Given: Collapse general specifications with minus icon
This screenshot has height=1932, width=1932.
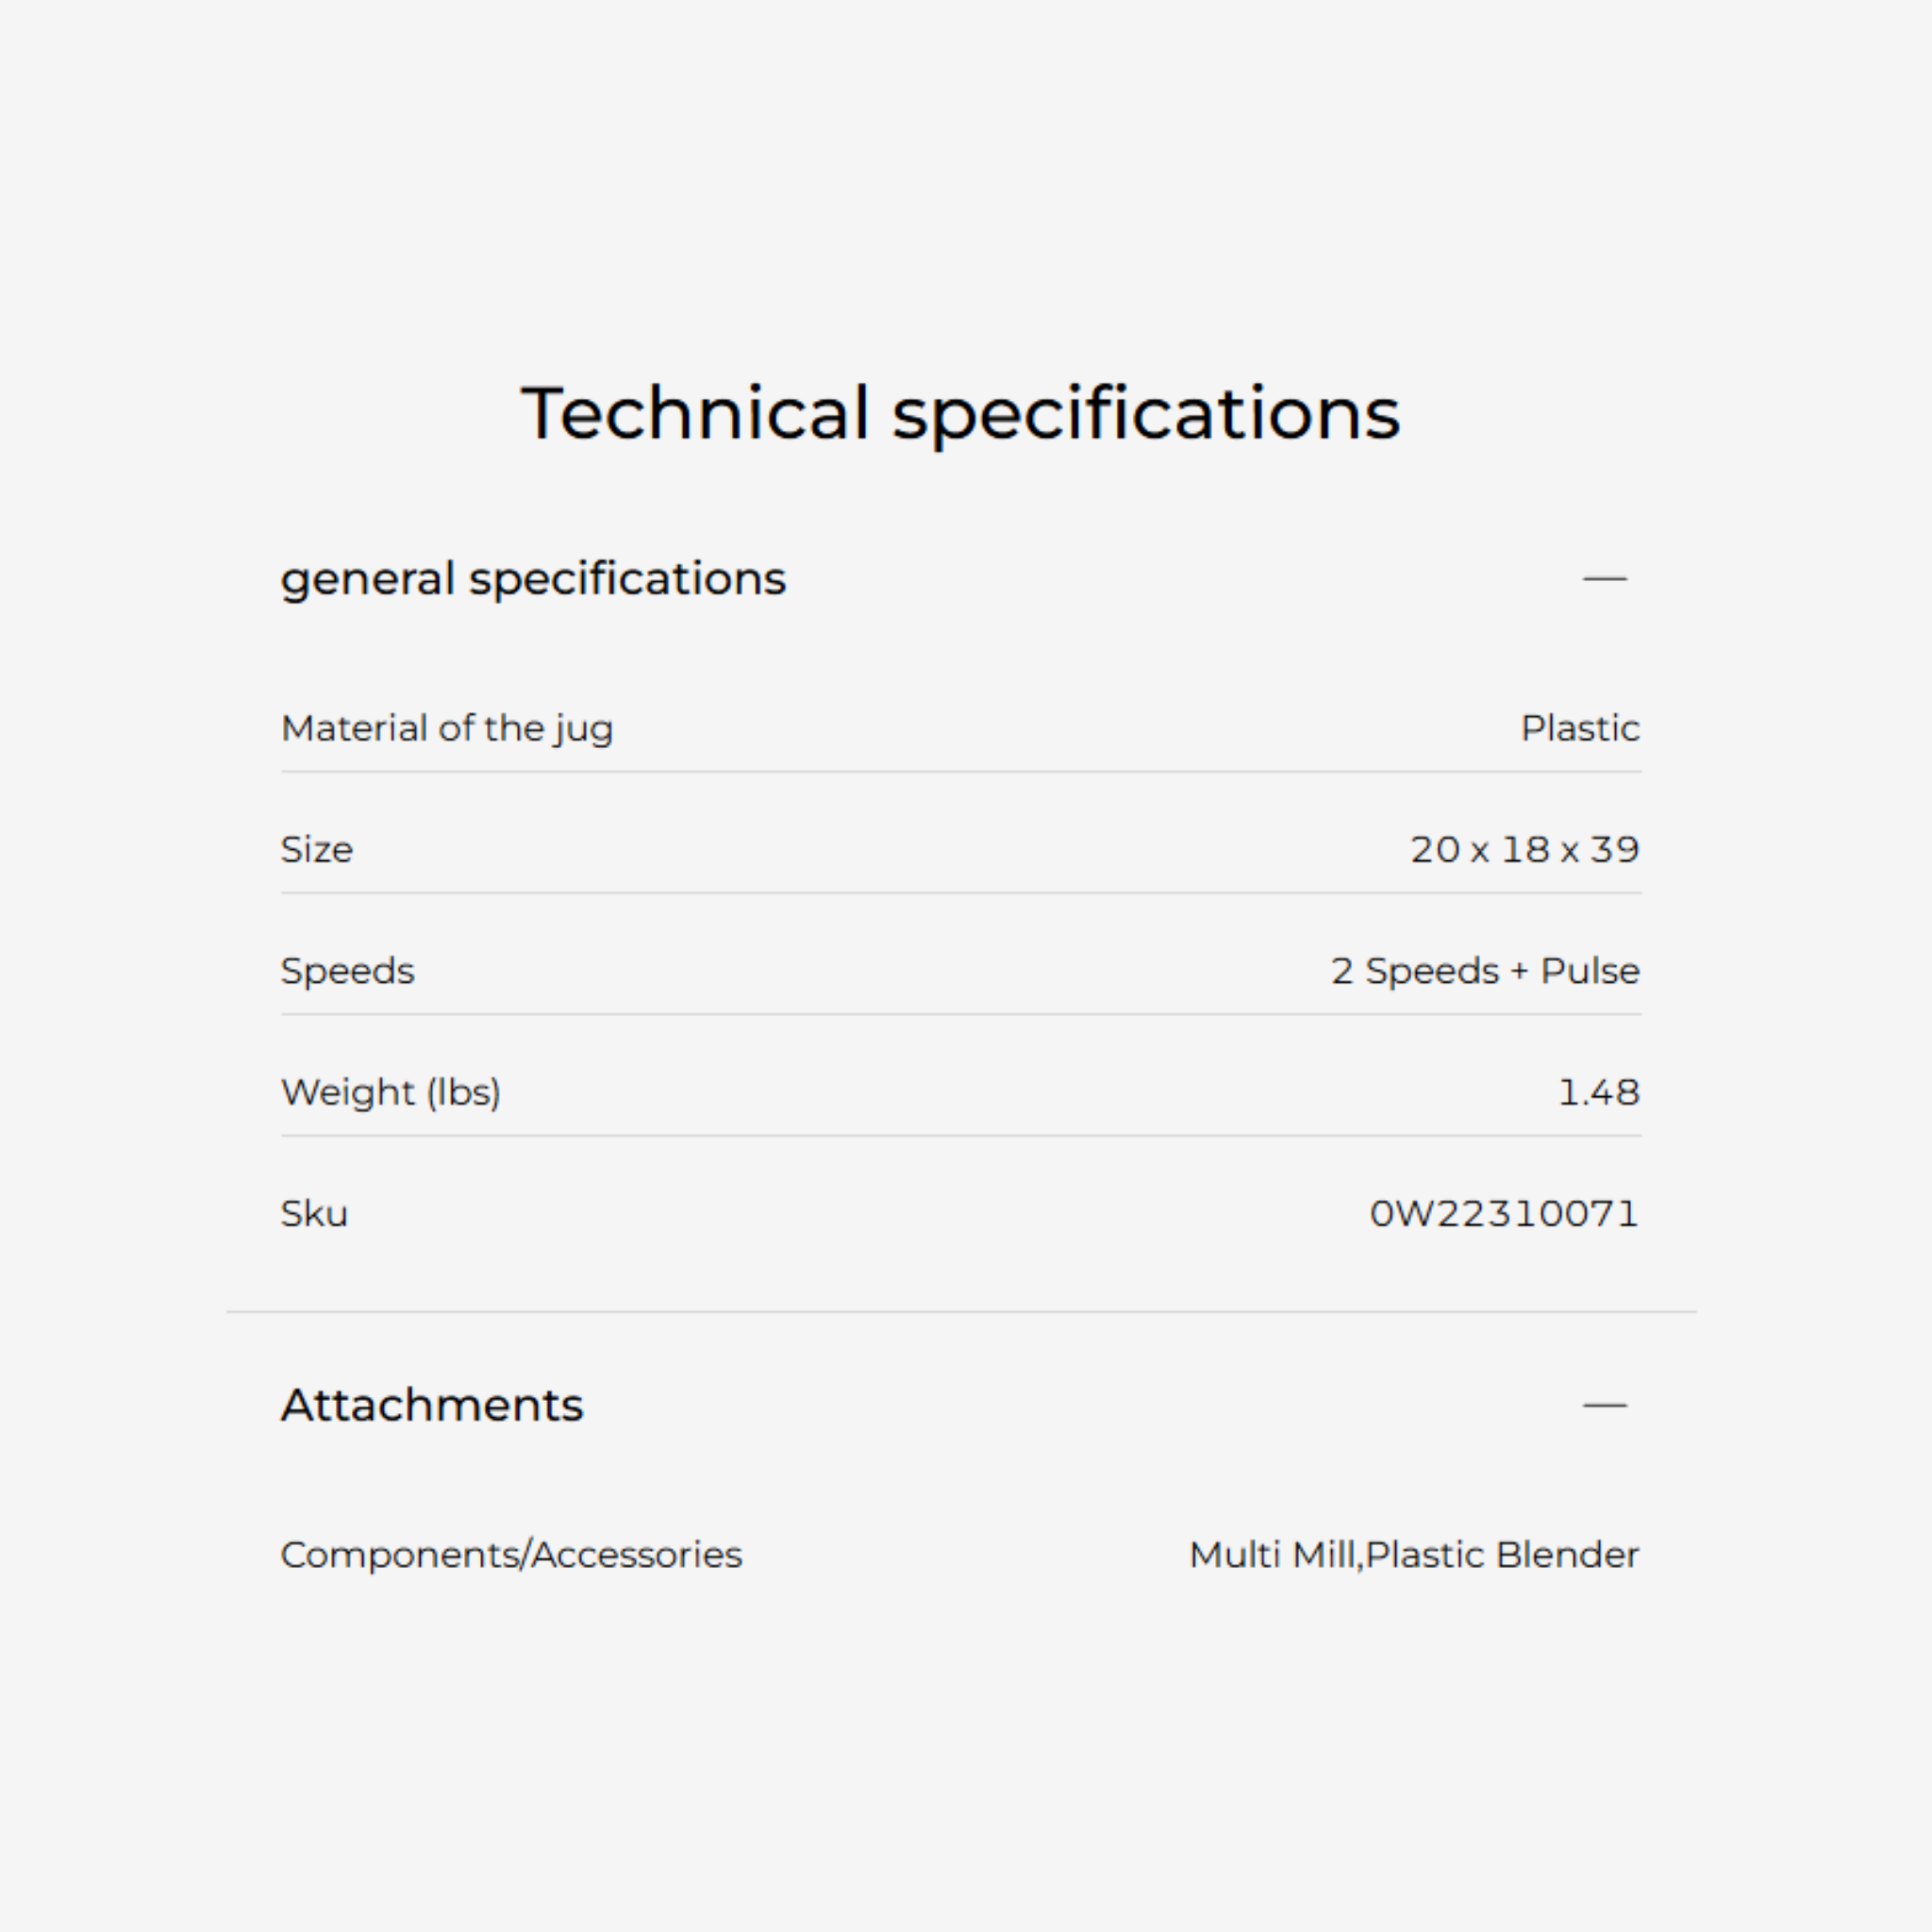Looking at the screenshot, I should pyautogui.click(x=1604, y=579).
